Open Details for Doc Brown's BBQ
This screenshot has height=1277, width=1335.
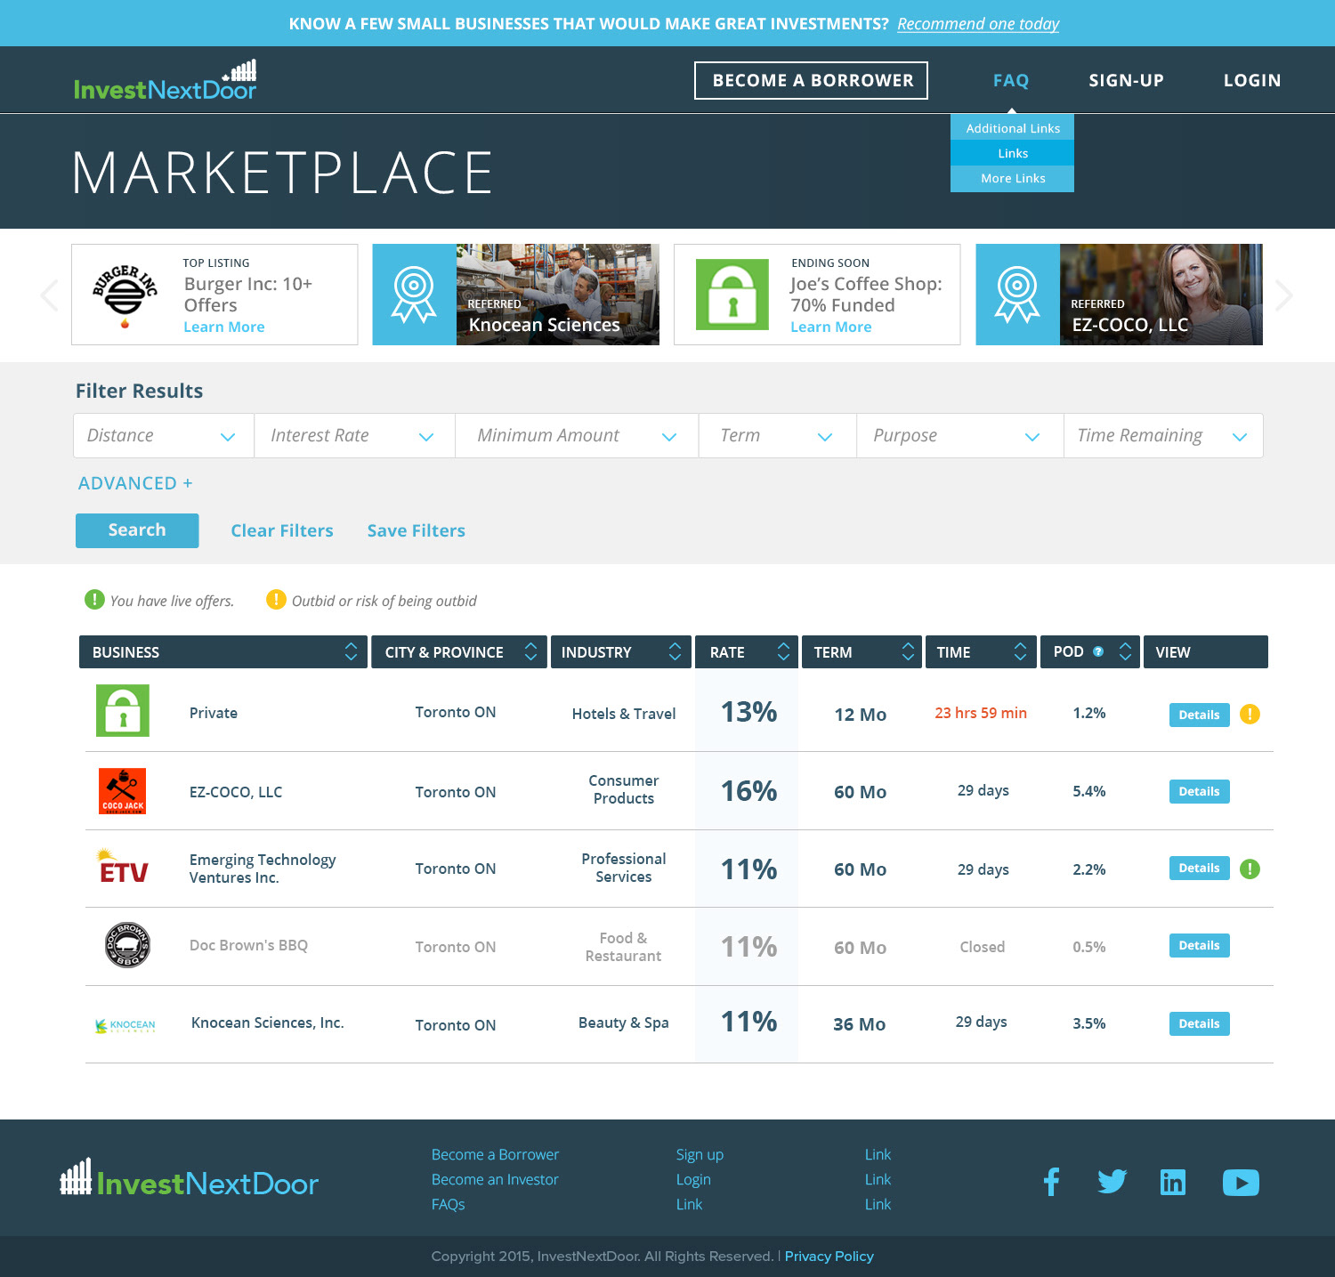[1199, 945]
